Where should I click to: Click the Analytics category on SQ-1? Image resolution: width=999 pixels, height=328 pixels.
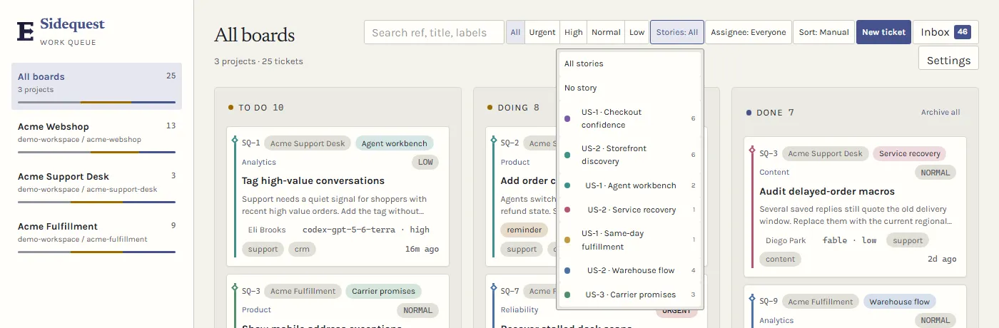point(259,162)
